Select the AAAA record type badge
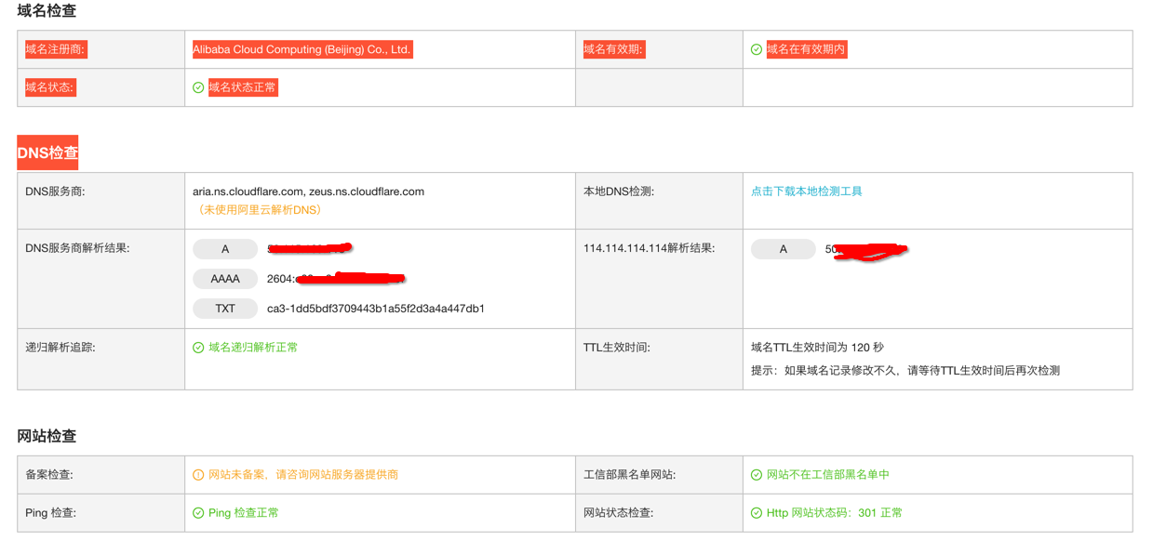The height and width of the screenshot is (554, 1166). pos(225,279)
